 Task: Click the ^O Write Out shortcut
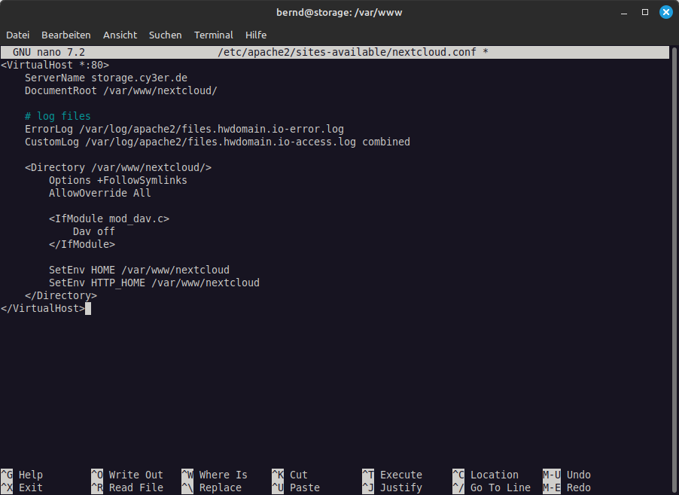click(x=127, y=475)
